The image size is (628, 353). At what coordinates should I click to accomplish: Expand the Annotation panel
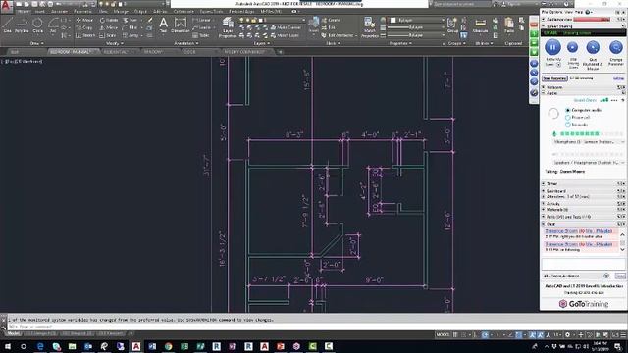click(x=186, y=43)
